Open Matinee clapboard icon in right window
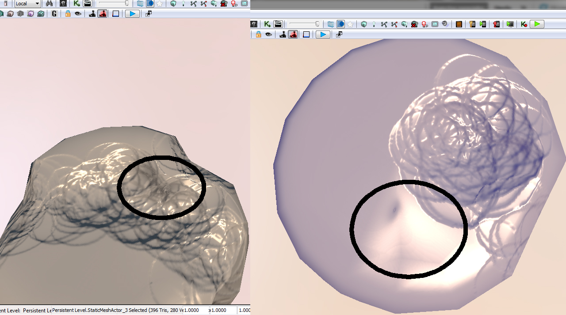The image size is (566, 315). [278, 24]
